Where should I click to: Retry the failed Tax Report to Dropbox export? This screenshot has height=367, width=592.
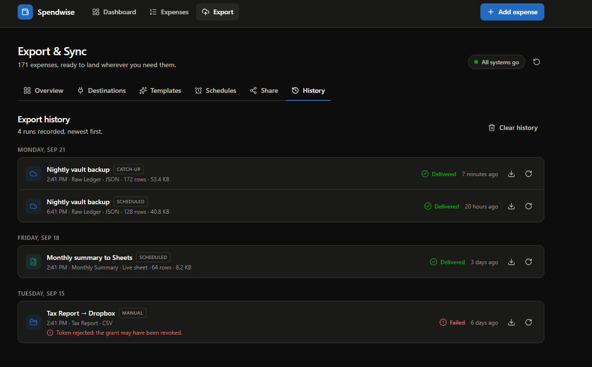point(529,322)
